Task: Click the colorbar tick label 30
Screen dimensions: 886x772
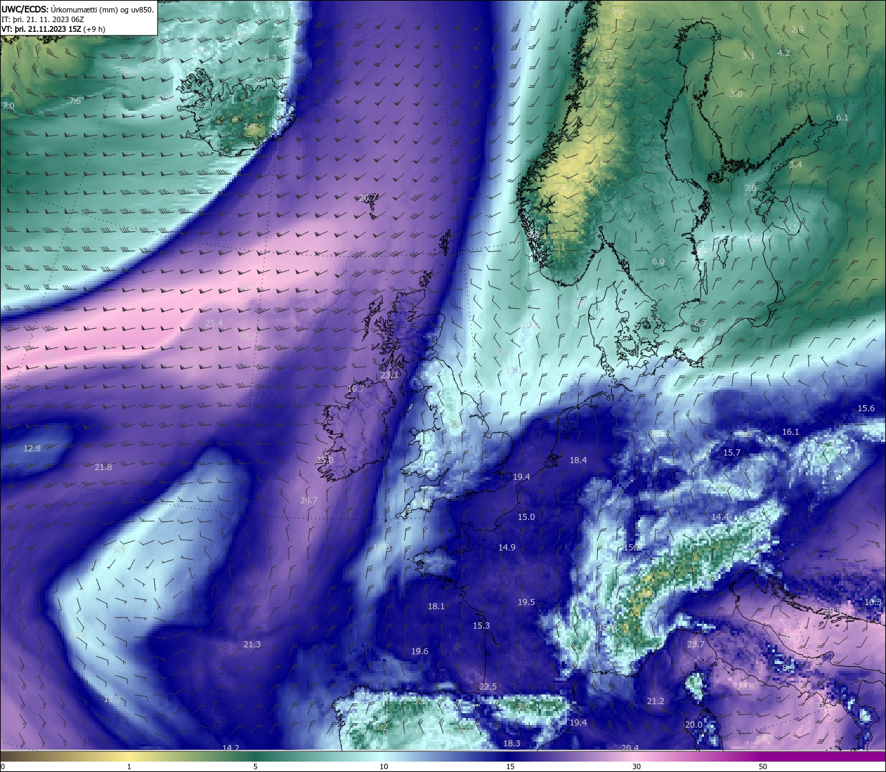Action: coord(636,766)
